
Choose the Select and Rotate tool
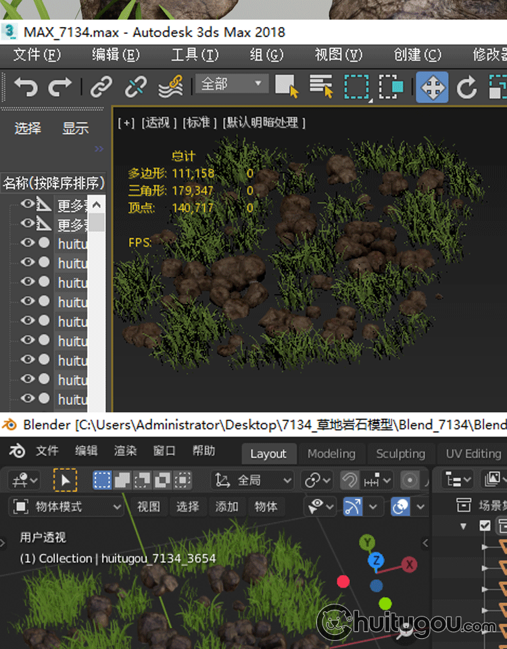[466, 87]
